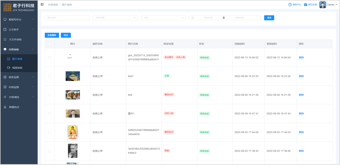Click 删除 for the test1 row
Viewport: 340px width, 165px height.
point(301,76)
